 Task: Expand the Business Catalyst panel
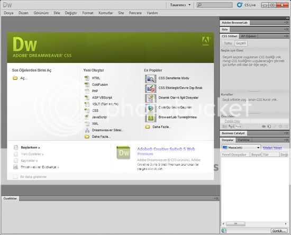pos(233,133)
